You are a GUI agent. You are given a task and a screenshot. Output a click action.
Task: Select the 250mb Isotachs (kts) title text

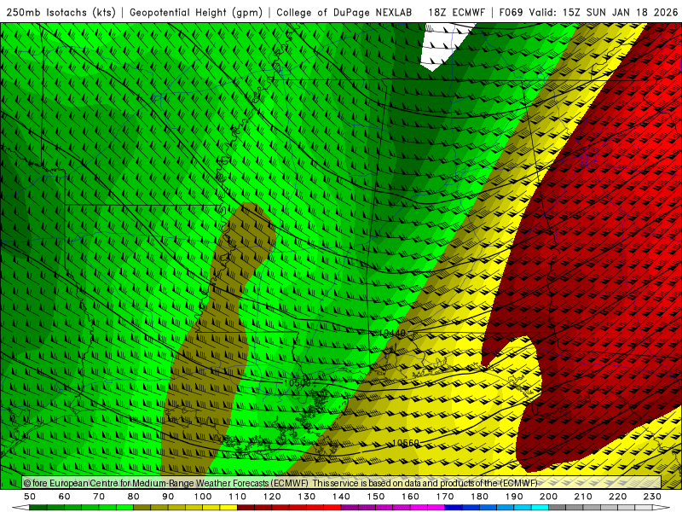(x=61, y=13)
